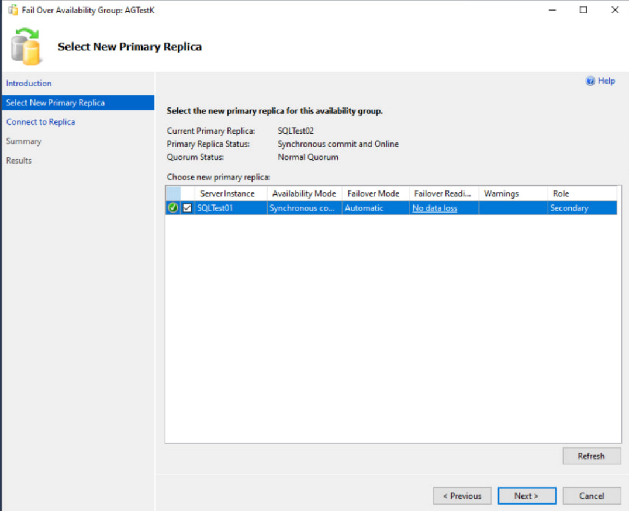Click the Role column header
629x511 pixels.
(561, 193)
